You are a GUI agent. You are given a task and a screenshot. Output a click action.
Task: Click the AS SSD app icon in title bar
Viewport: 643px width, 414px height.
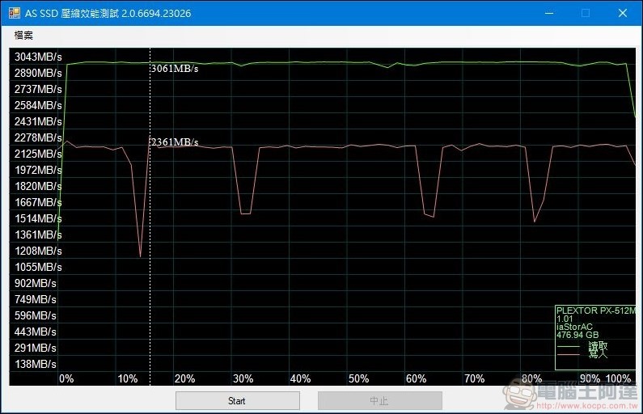click(15, 13)
